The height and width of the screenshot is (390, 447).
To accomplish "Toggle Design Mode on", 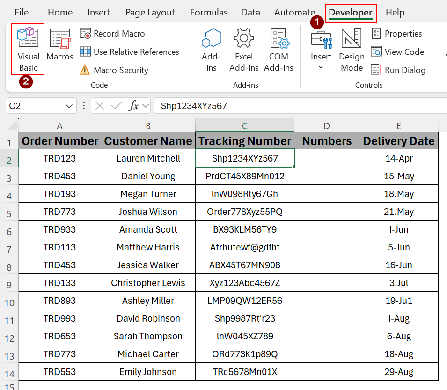I will click(x=352, y=49).
